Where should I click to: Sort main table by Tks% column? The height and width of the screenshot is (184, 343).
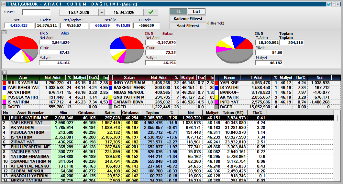click(257, 113)
